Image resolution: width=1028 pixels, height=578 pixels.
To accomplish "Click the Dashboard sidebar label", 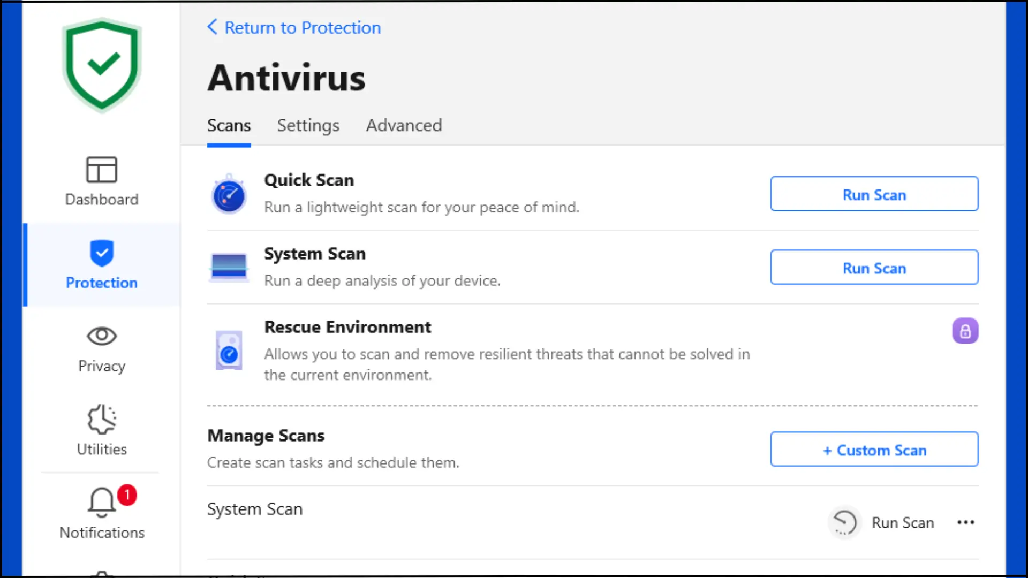I will click(102, 200).
